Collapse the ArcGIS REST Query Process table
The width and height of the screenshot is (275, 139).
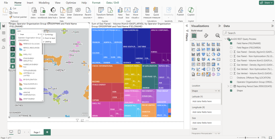[x=225, y=39]
